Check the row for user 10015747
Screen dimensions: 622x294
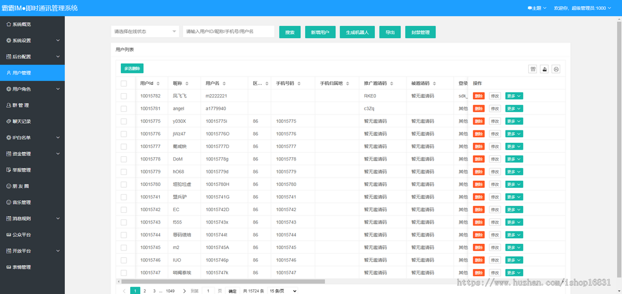click(x=123, y=272)
